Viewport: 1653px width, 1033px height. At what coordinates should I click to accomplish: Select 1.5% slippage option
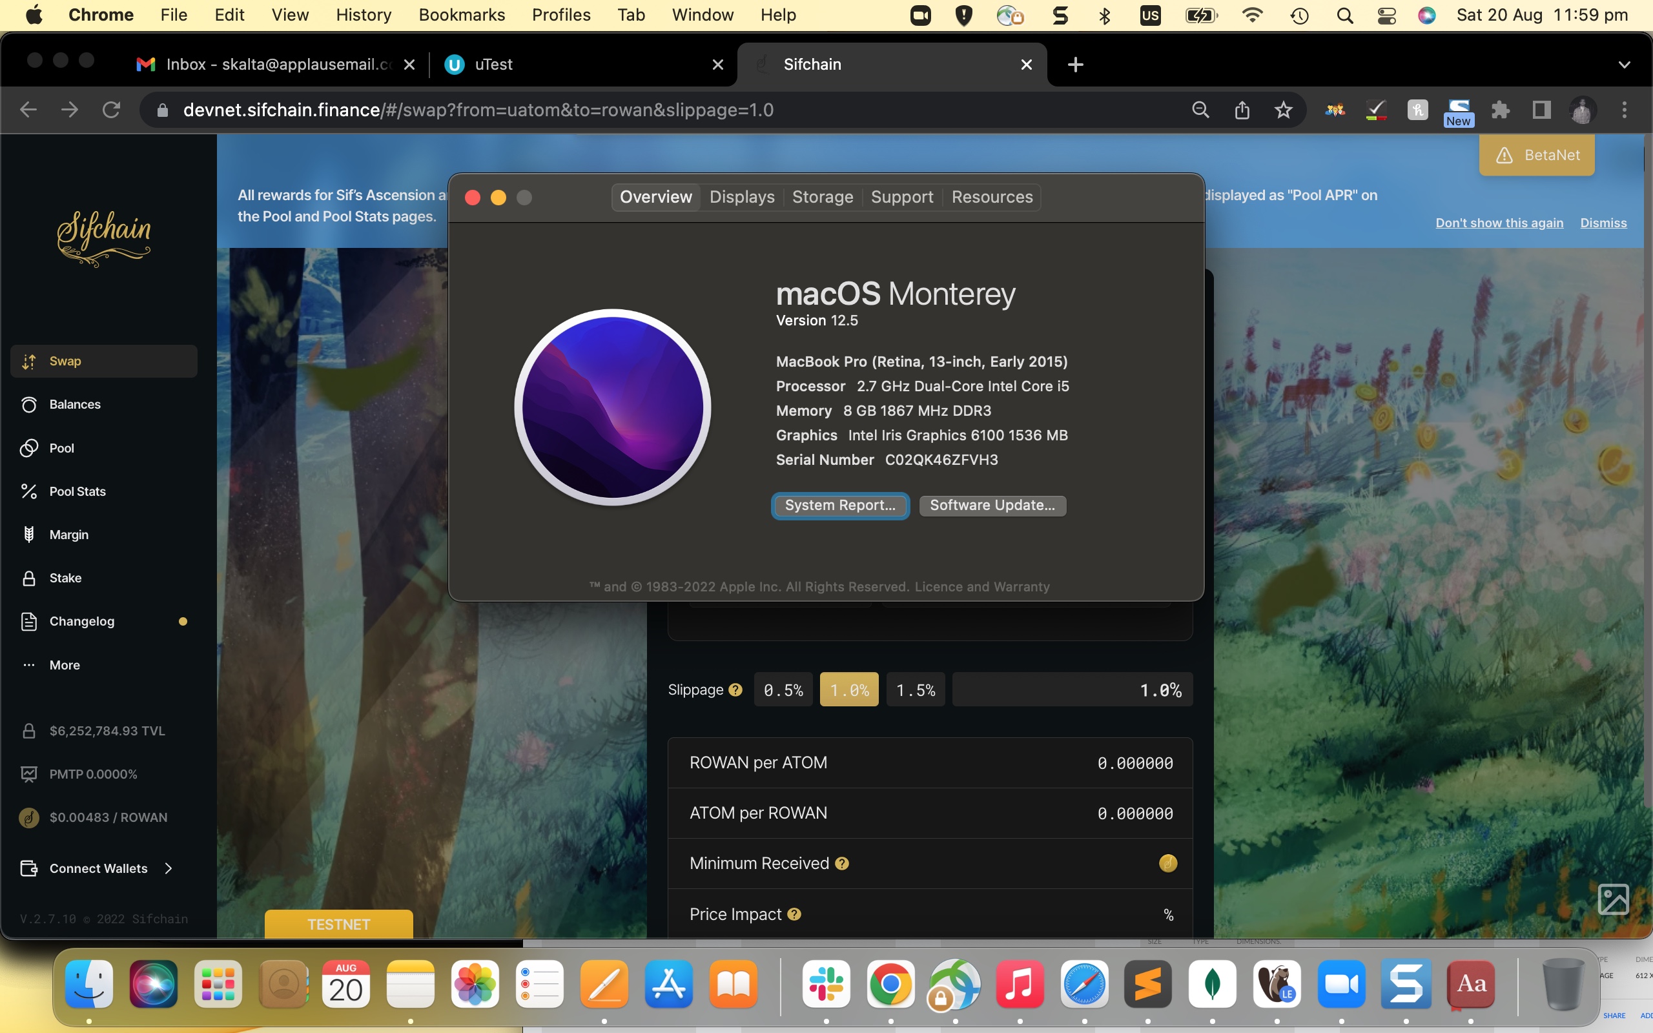pyautogui.click(x=916, y=690)
